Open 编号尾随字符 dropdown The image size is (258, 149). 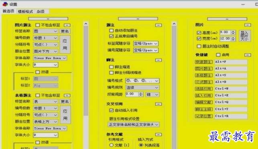pos(146,50)
